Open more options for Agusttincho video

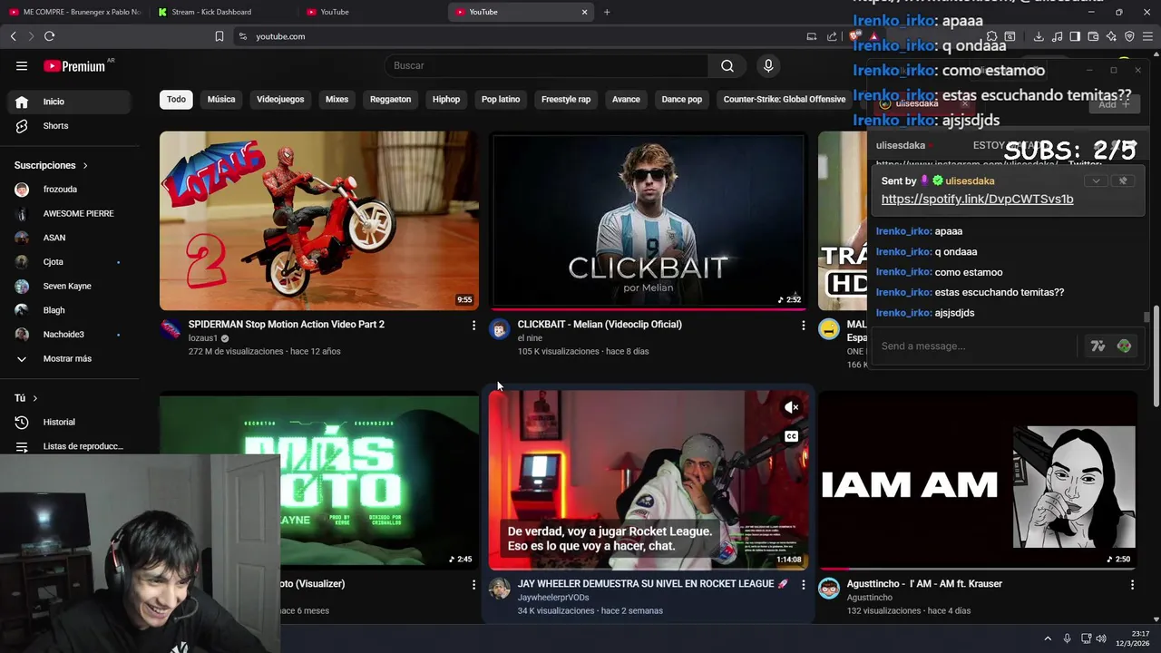1132,585
